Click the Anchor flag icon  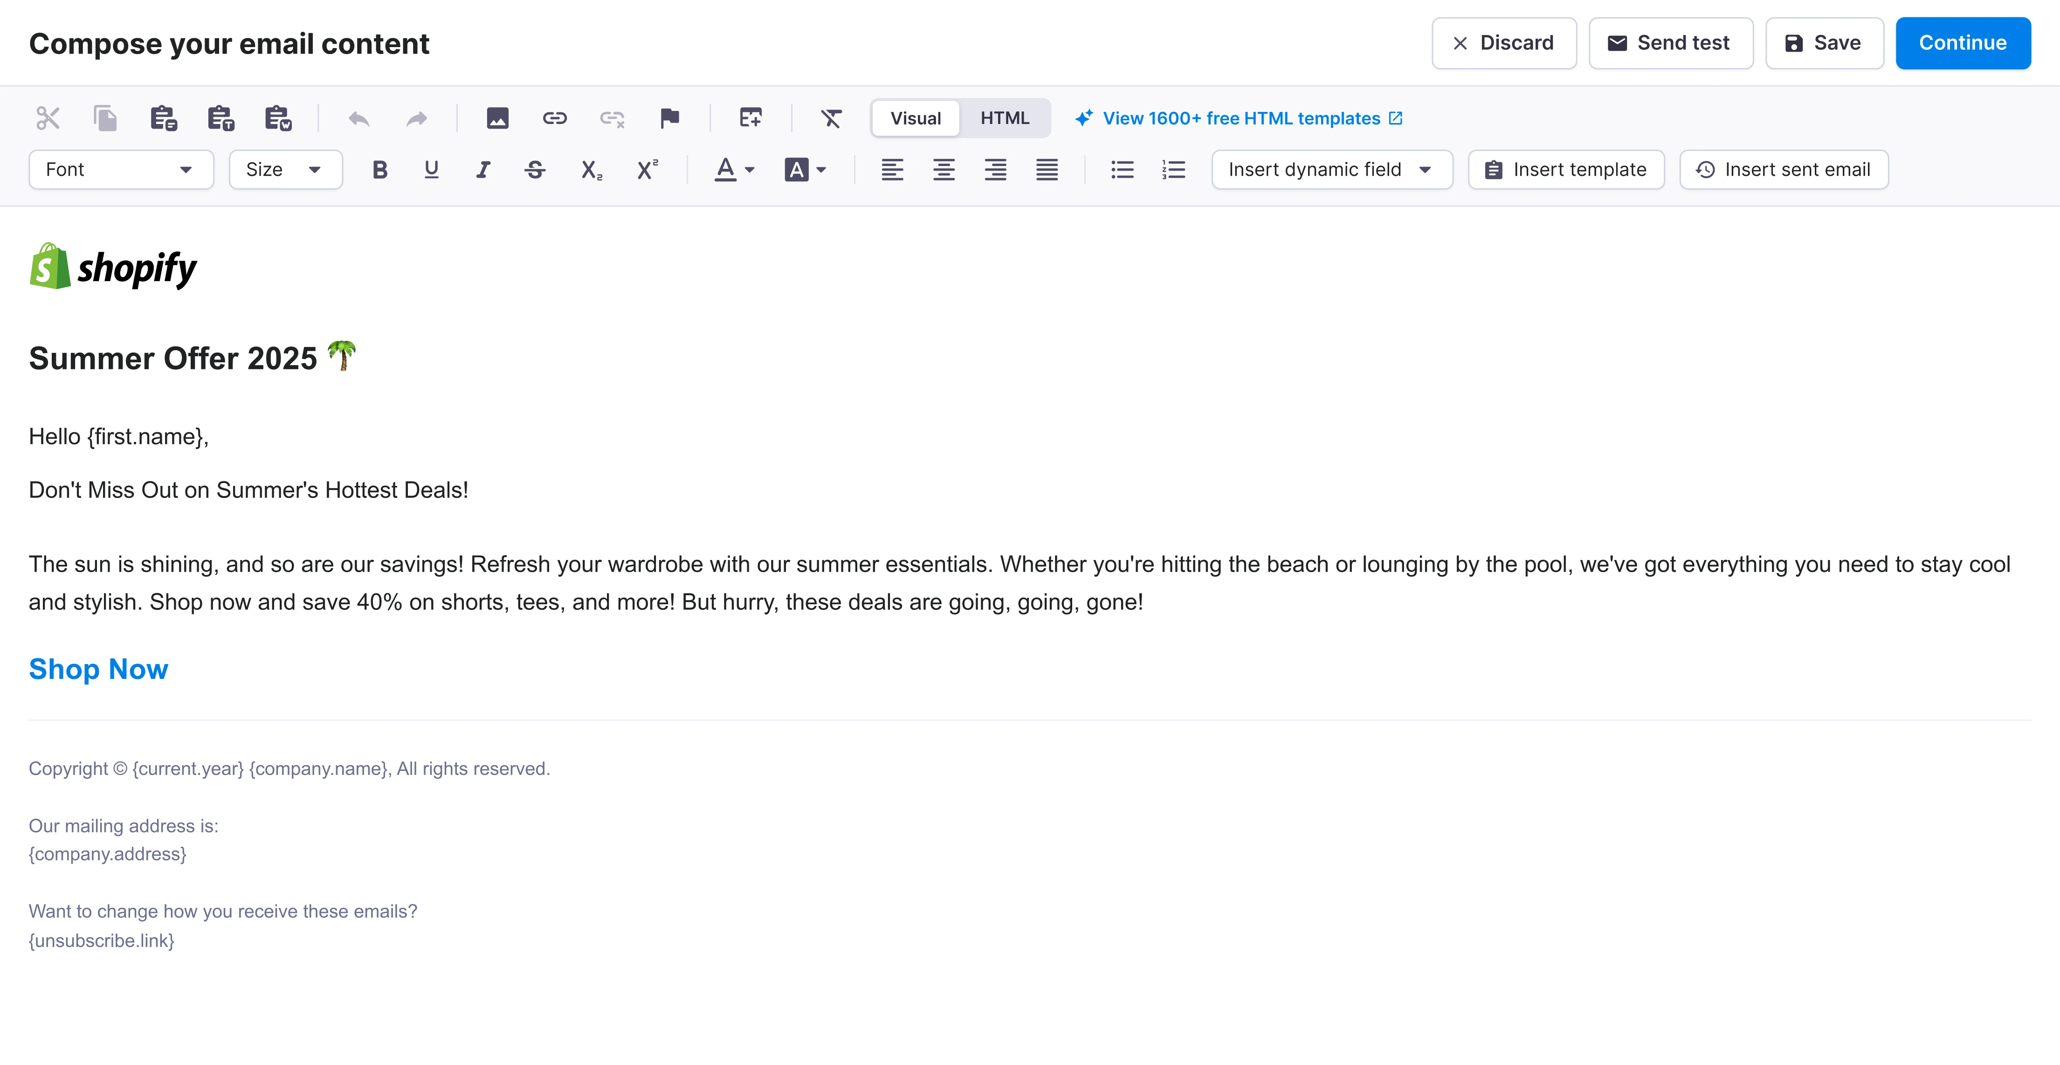point(670,118)
